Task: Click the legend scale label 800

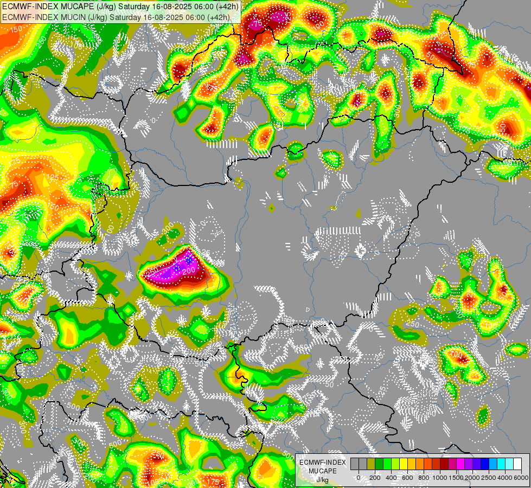Action: coord(424,478)
